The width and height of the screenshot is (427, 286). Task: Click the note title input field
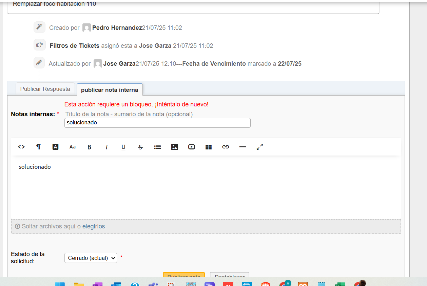(157, 123)
